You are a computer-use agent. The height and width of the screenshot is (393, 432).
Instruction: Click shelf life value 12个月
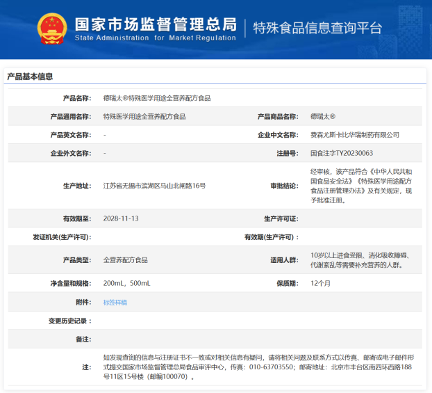click(x=320, y=283)
